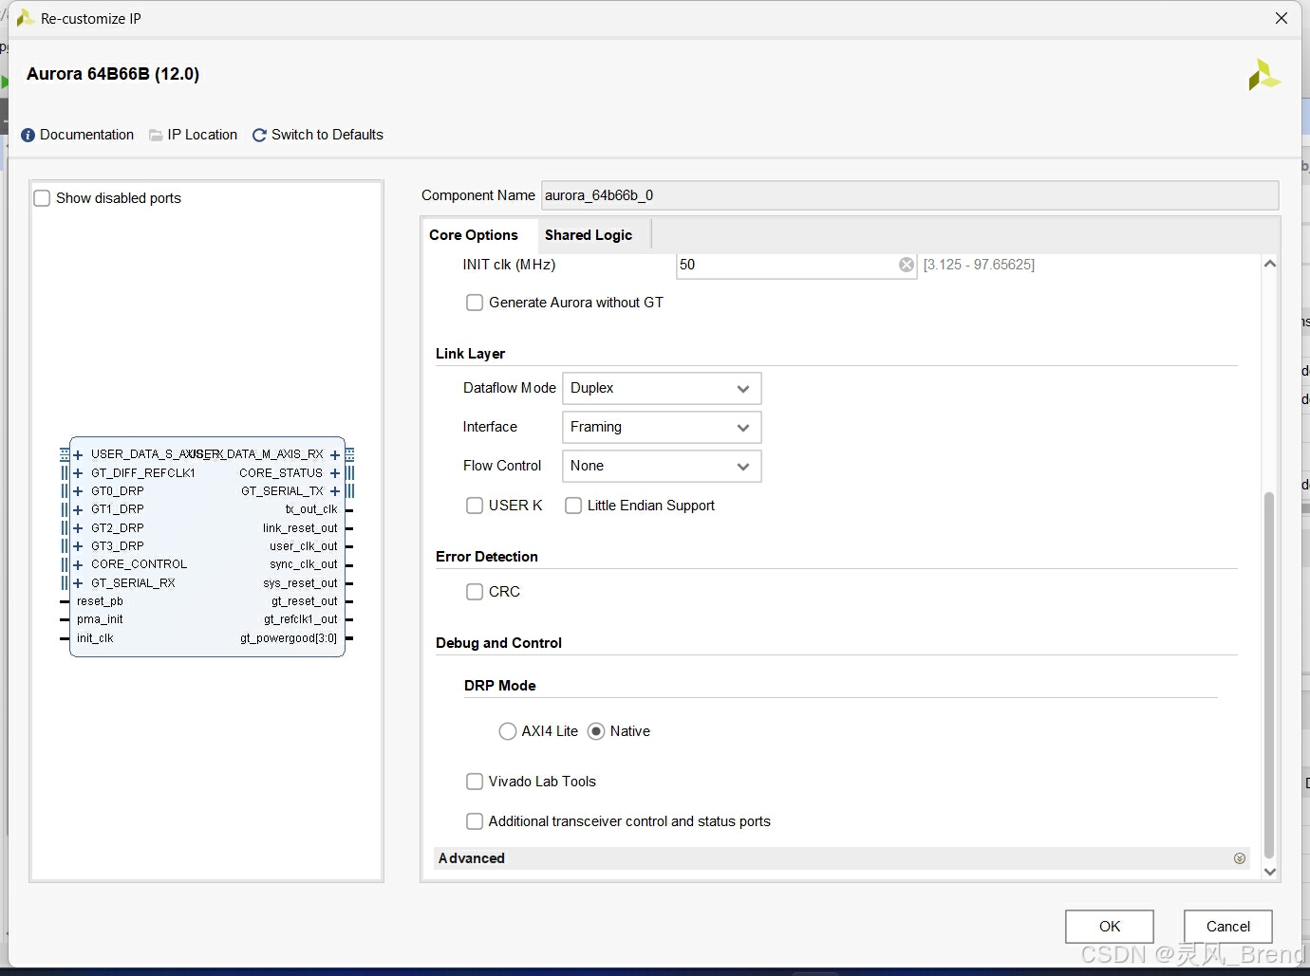Open IP Location settings

pyautogui.click(x=202, y=135)
